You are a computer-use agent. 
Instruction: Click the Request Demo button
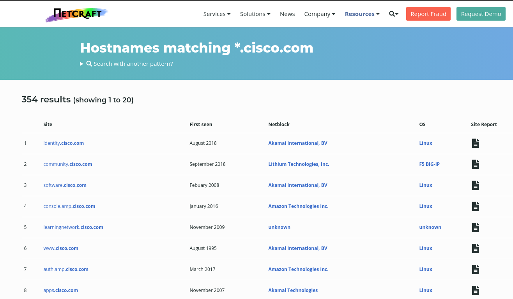pyautogui.click(x=481, y=14)
